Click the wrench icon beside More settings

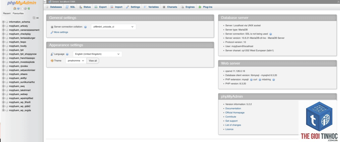[x=52, y=32]
